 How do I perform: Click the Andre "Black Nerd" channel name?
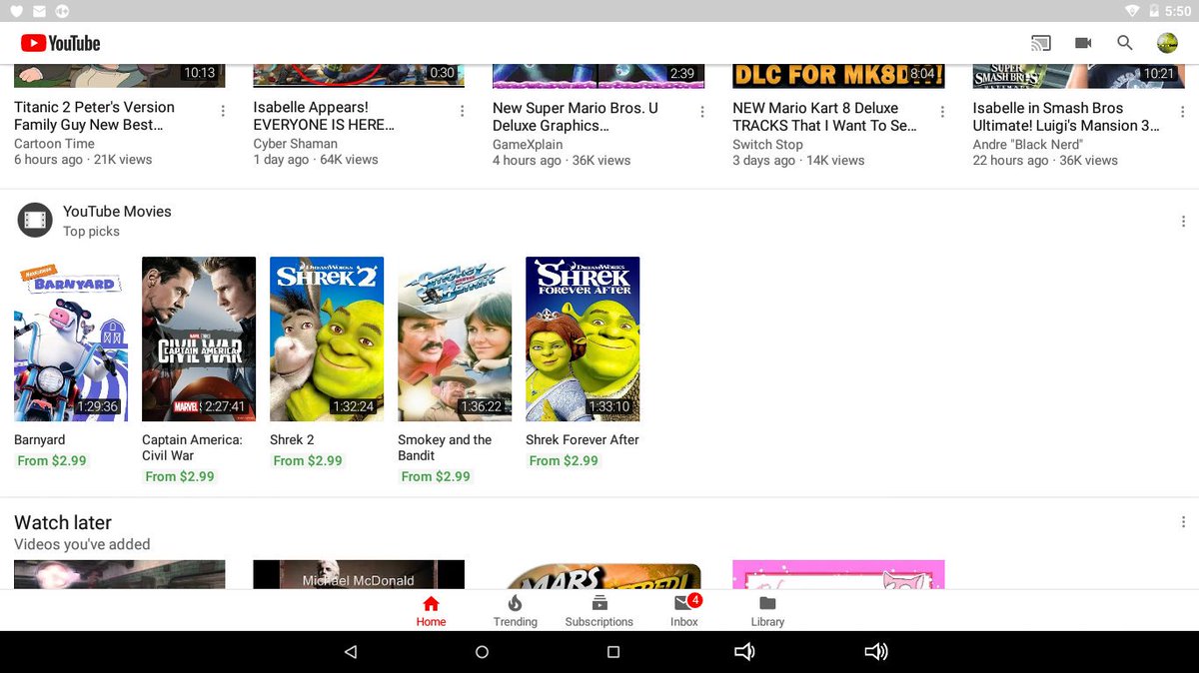[1027, 144]
